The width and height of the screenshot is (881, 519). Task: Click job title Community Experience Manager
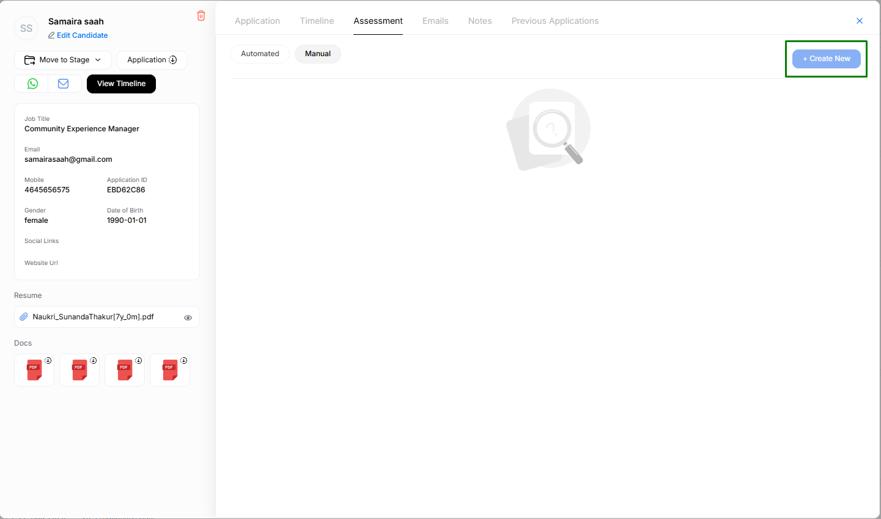(82, 129)
